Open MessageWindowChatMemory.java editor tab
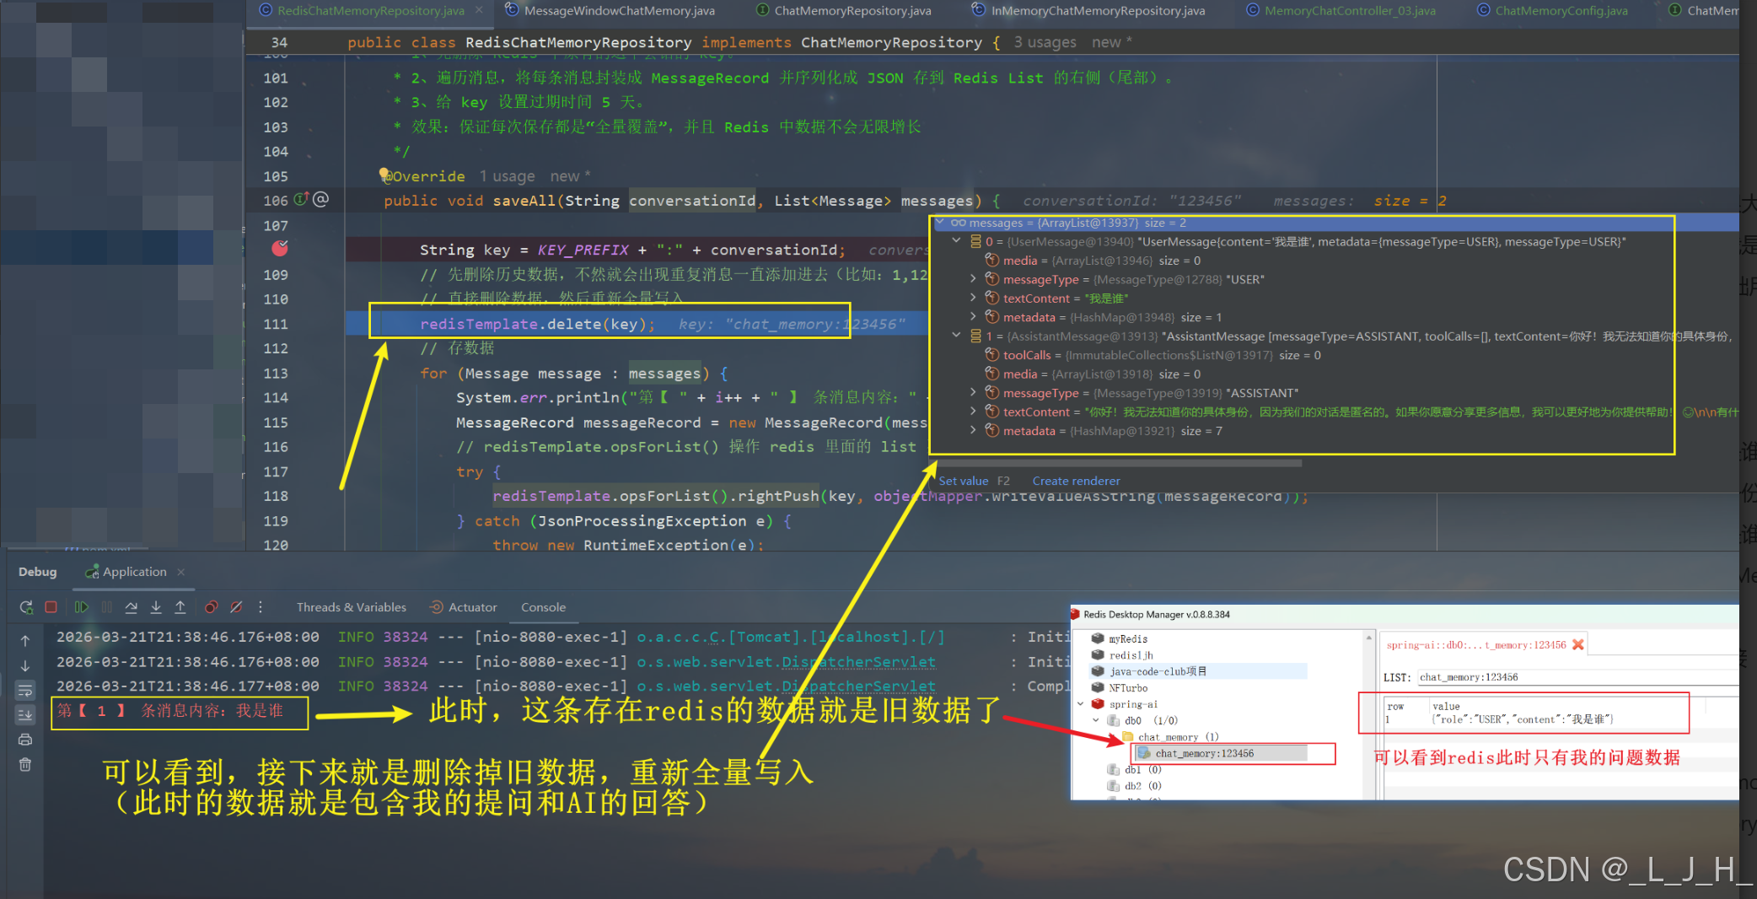The width and height of the screenshot is (1757, 899). [x=610, y=10]
